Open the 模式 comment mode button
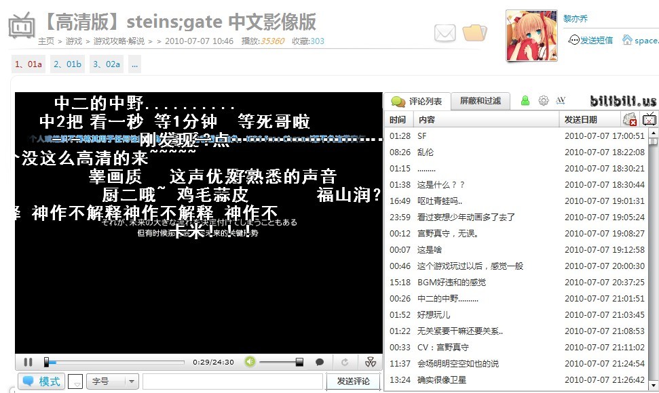The width and height of the screenshot is (659, 393). coord(41,381)
